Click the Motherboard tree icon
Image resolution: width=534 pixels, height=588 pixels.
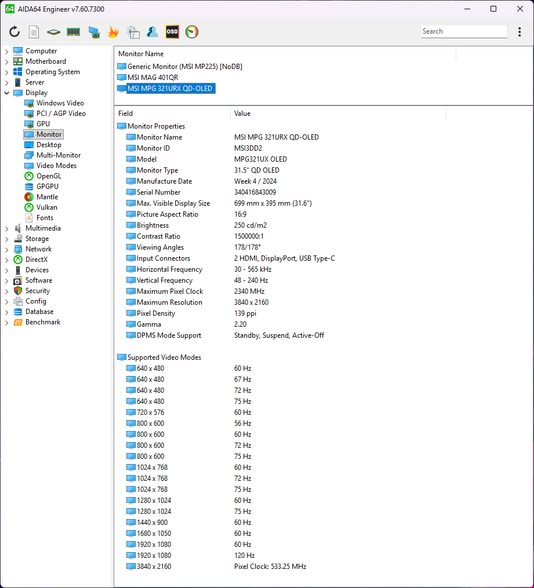[x=18, y=61]
